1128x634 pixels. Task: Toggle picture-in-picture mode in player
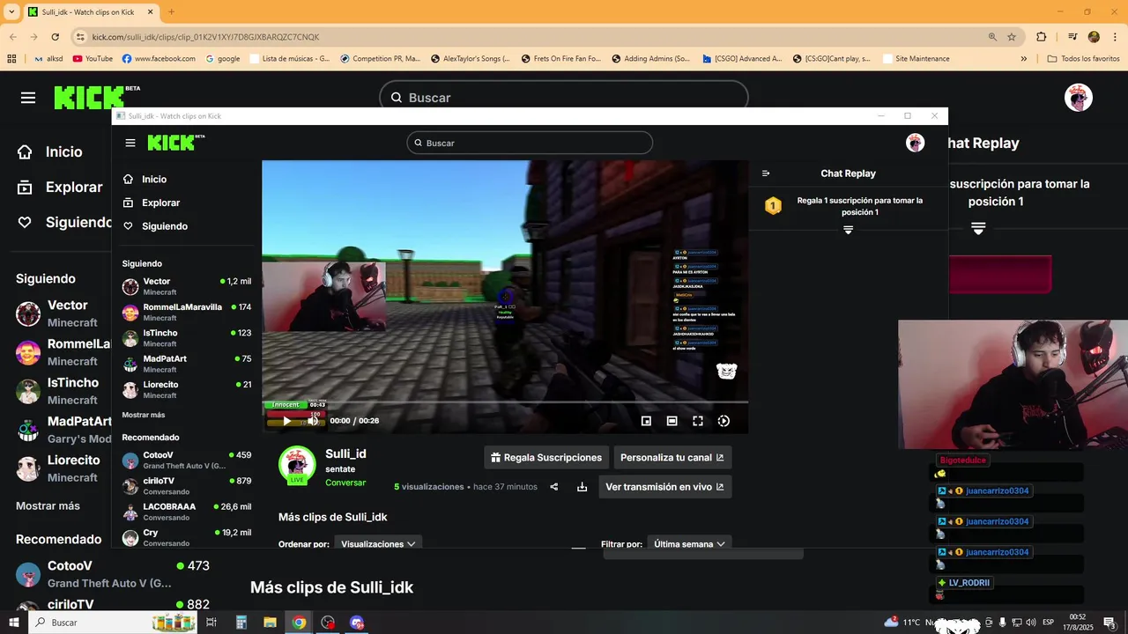coord(646,421)
